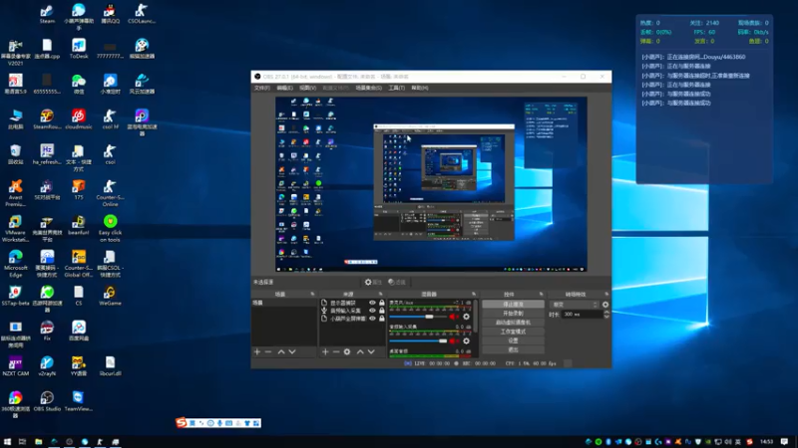Screen dimensions: 798x448
Task: Open the 渐变 transition type dropdown
Action: (575, 305)
